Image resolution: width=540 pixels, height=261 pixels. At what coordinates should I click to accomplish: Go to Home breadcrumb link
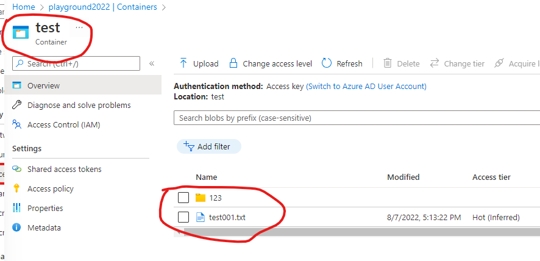click(x=23, y=7)
